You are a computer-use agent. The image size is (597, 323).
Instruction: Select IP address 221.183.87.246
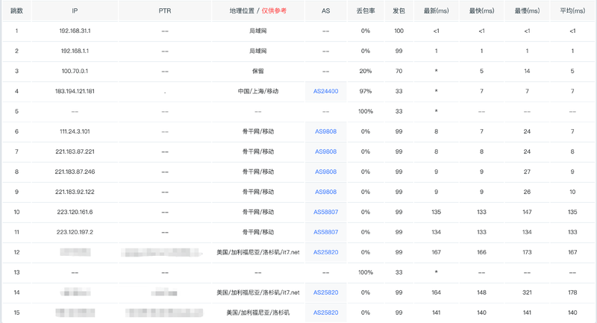75,172
